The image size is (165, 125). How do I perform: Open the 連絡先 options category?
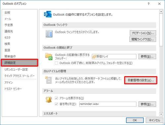point(9,31)
